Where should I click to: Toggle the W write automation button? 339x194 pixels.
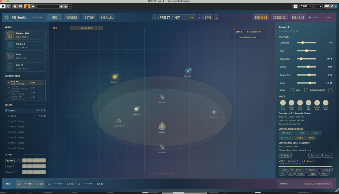[x=21, y=6]
